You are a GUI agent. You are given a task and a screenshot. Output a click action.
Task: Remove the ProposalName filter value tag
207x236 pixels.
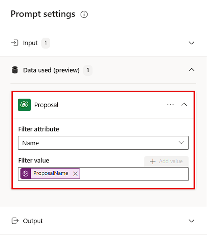click(75, 174)
